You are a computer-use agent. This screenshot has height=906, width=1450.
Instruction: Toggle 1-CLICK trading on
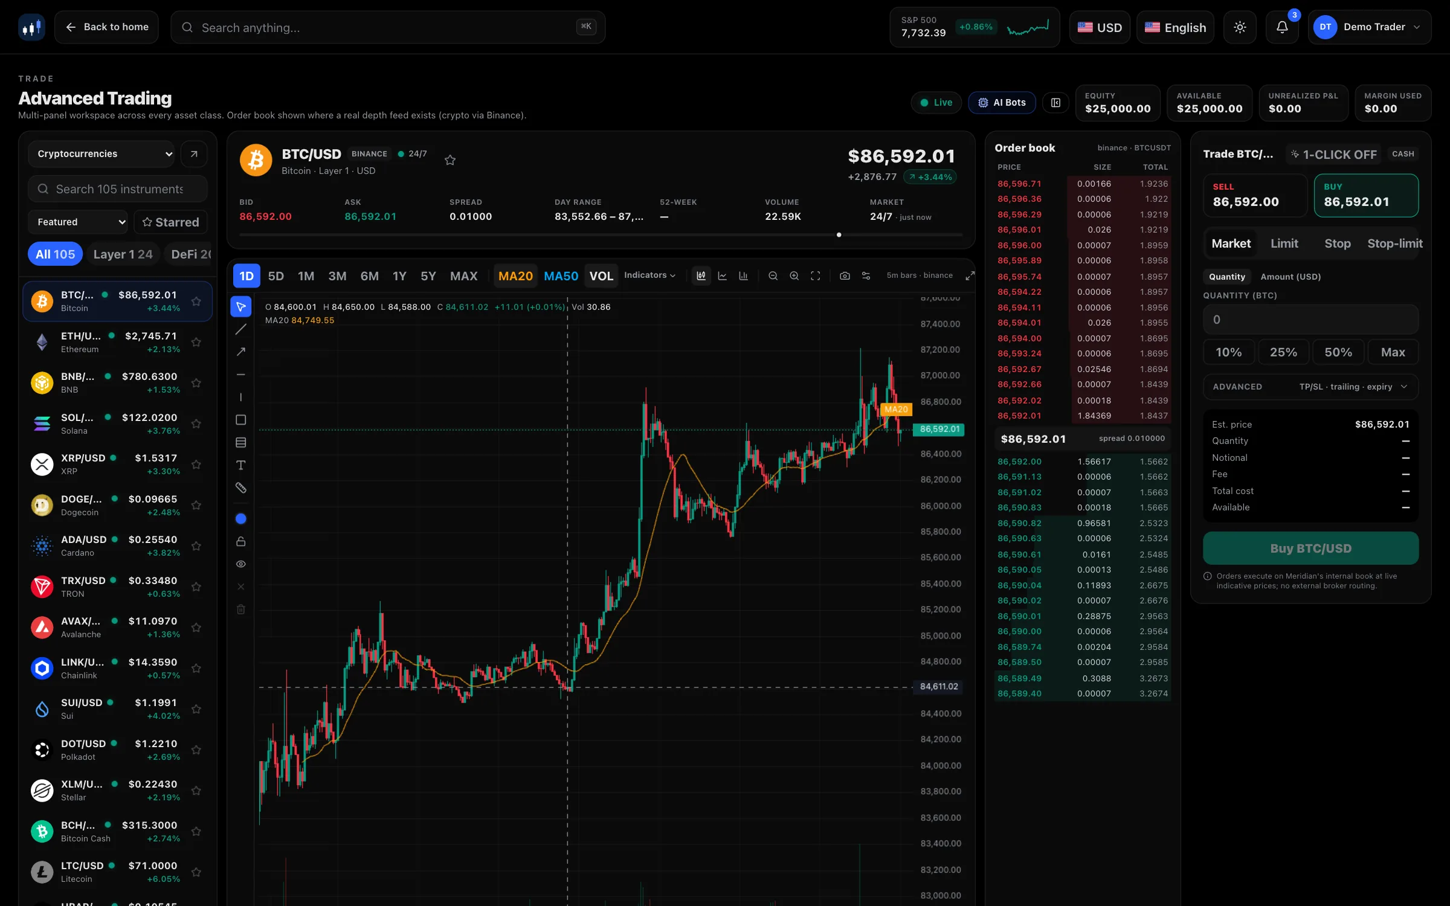coord(1334,154)
